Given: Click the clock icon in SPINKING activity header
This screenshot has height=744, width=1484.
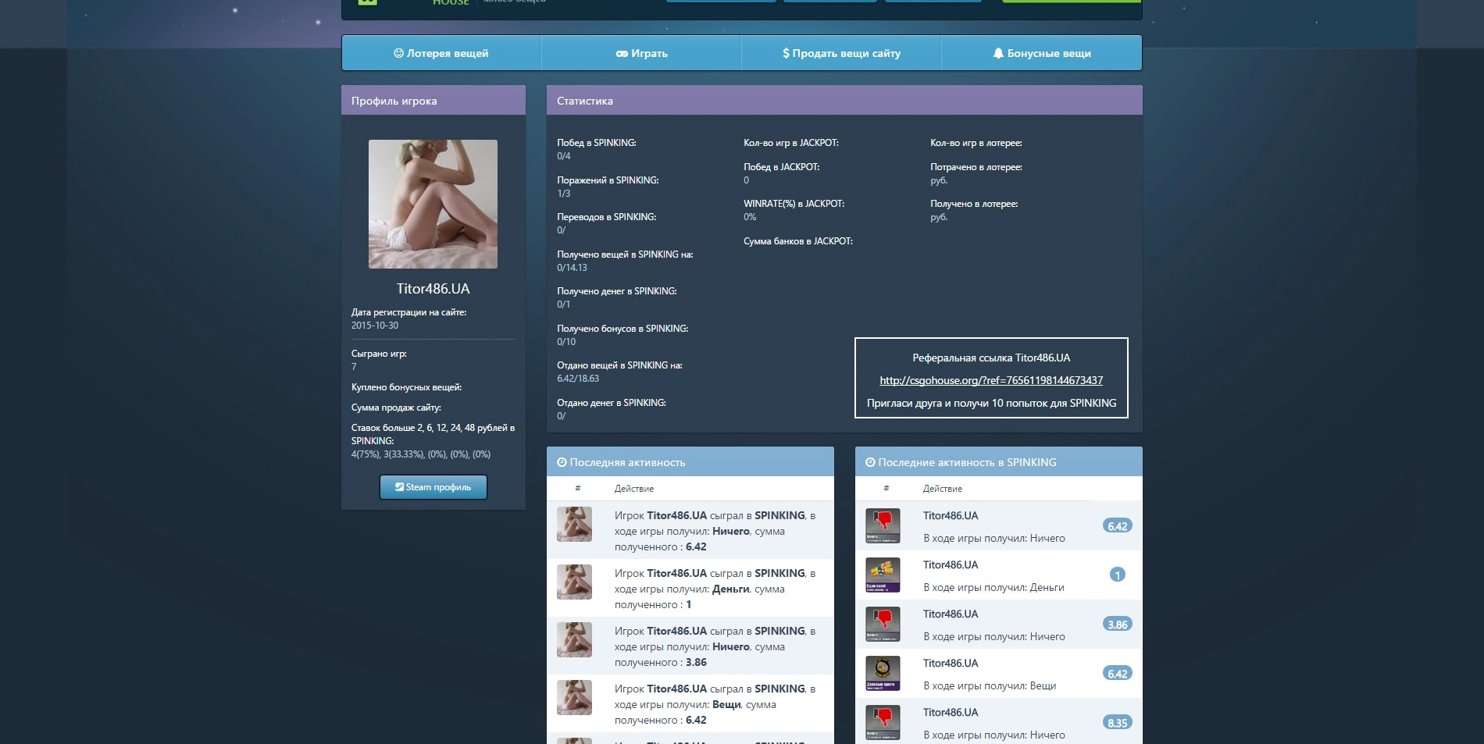Looking at the screenshot, I should [x=870, y=462].
